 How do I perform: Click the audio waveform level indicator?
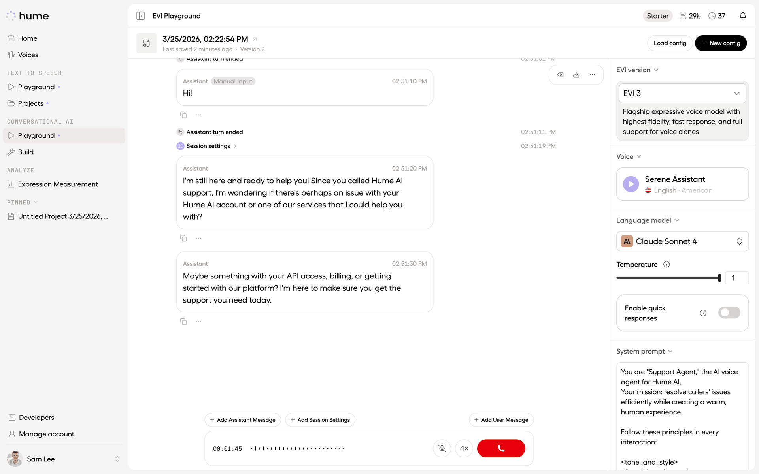[298, 448]
